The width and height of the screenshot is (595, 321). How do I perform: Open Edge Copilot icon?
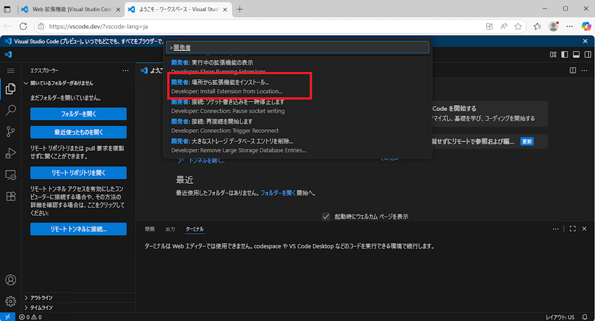tap(587, 26)
